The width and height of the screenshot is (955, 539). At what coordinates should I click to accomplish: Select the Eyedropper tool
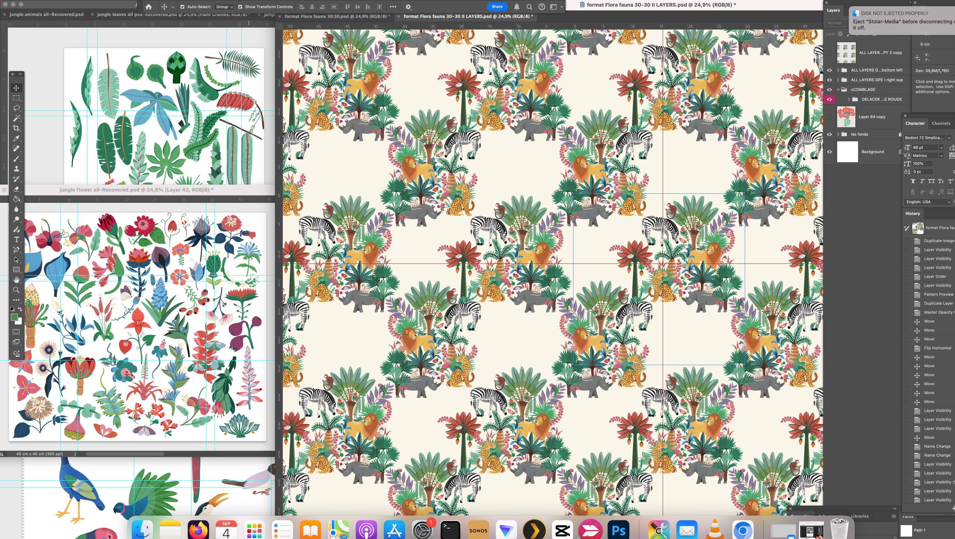tap(16, 138)
